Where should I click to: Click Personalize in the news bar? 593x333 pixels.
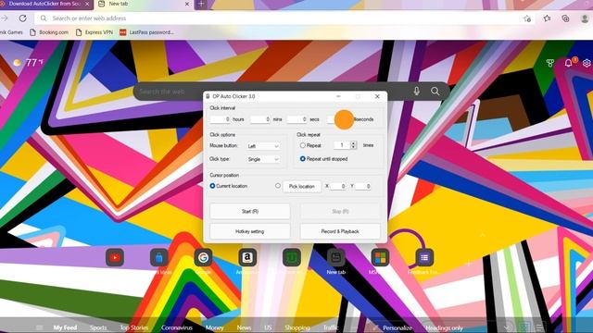pyautogui.click(x=393, y=327)
